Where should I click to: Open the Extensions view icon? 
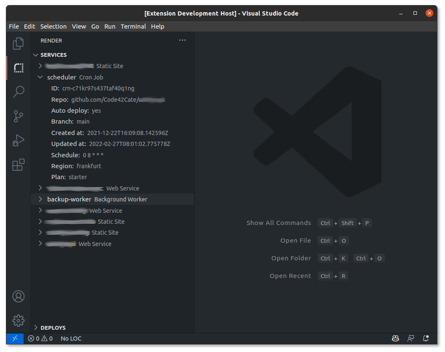pyautogui.click(x=19, y=165)
